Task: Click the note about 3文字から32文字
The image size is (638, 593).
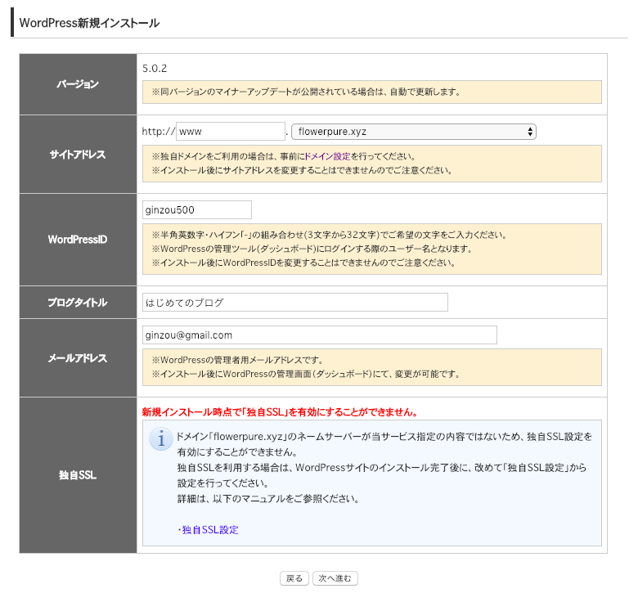Action: [329, 235]
